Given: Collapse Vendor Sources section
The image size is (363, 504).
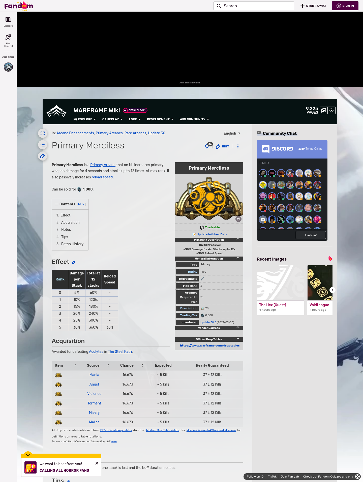Looking at the screenshot, I should click(x=238, y=327).
